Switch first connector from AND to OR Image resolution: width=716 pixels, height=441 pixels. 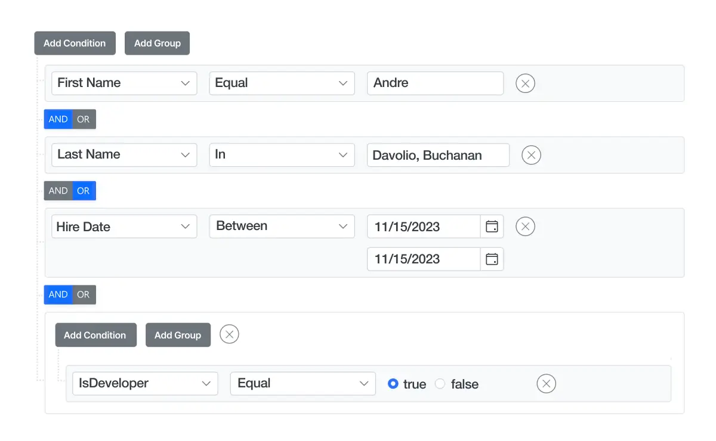coord(84,119)
